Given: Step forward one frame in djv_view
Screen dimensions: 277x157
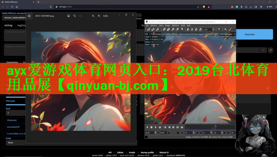Looking at the screenshot, I should (x=173, y=127).
